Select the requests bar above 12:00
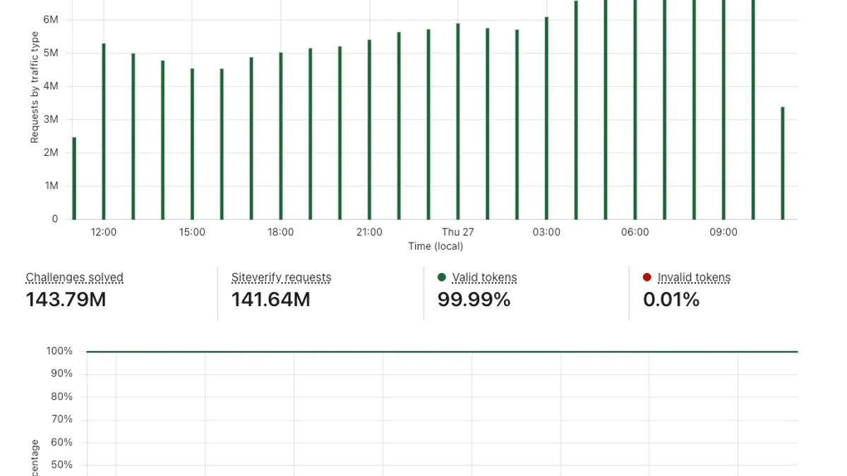Viewport: 847px width, 476px height. [x=104, y=131]
